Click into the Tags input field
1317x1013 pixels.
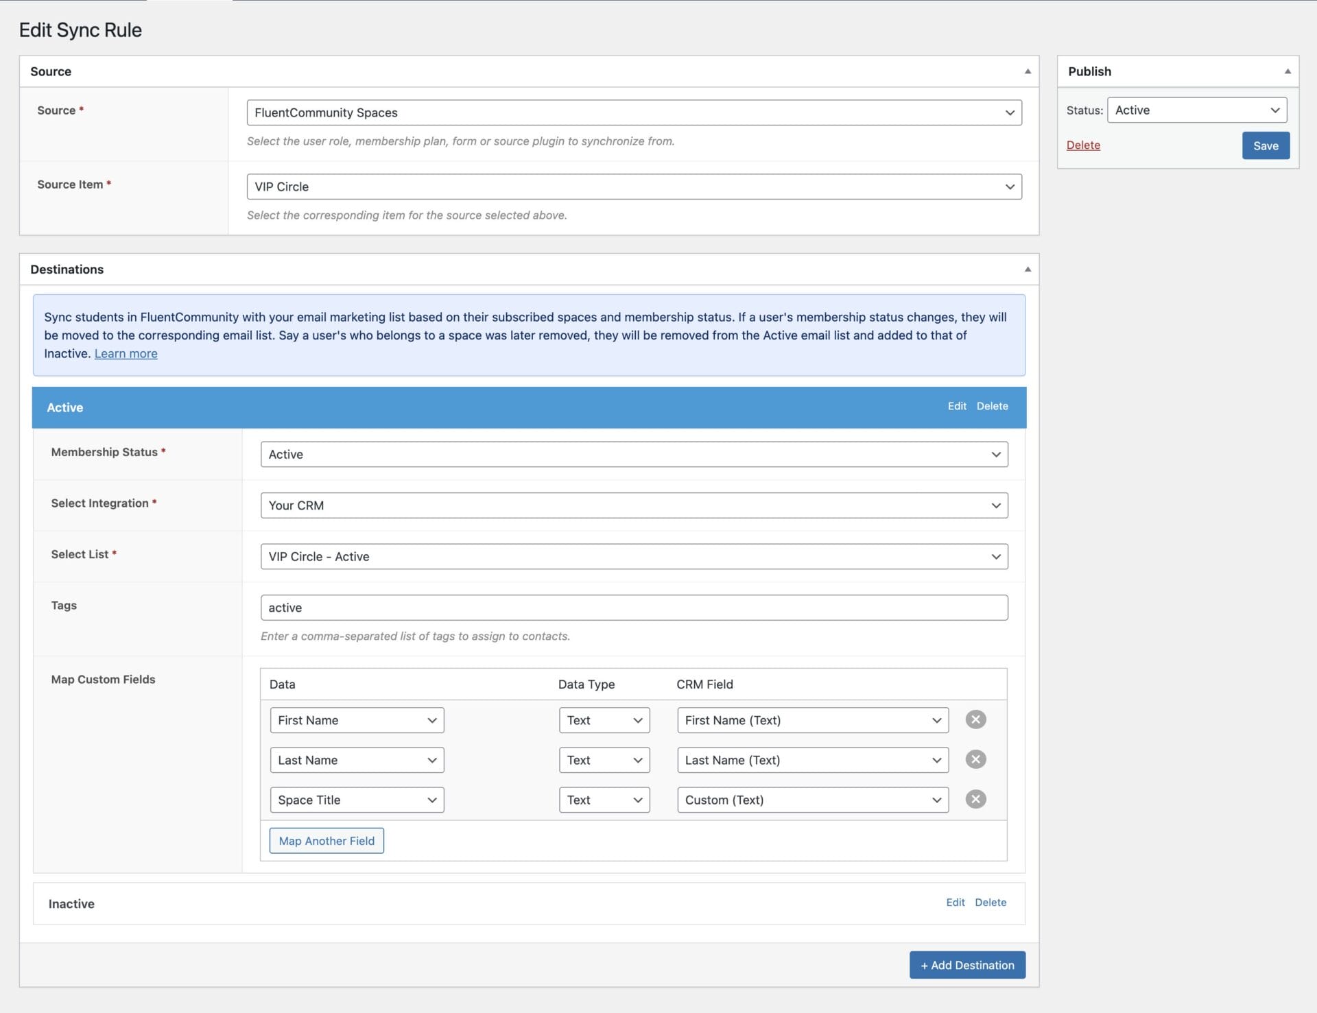pyautogui.click(x=634, y=608)
